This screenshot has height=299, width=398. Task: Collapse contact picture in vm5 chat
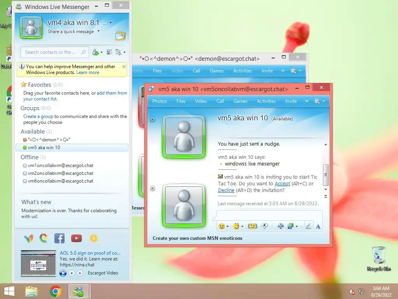(152, 119)
